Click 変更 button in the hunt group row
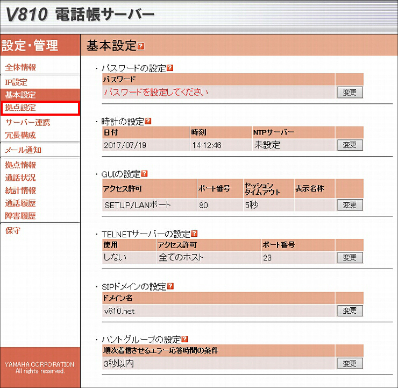Screen dimensions: 398x388 (x=350, y=364)
